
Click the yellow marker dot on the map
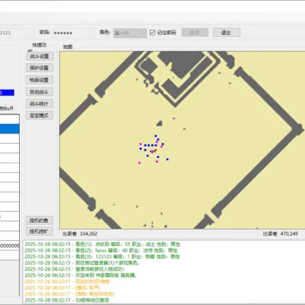(x=170, y=63)
